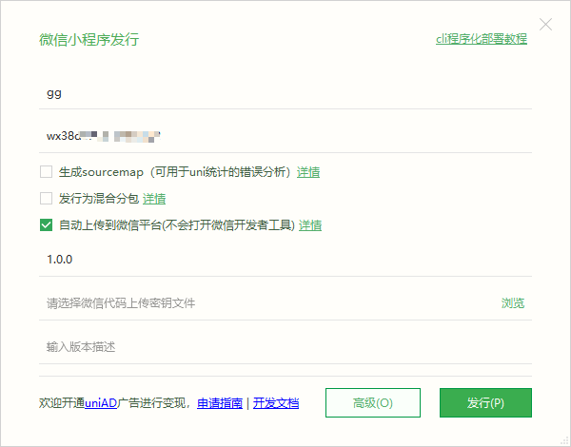571x447 pixels.
Task: Open the uniAD link
Action: [101, 403]
